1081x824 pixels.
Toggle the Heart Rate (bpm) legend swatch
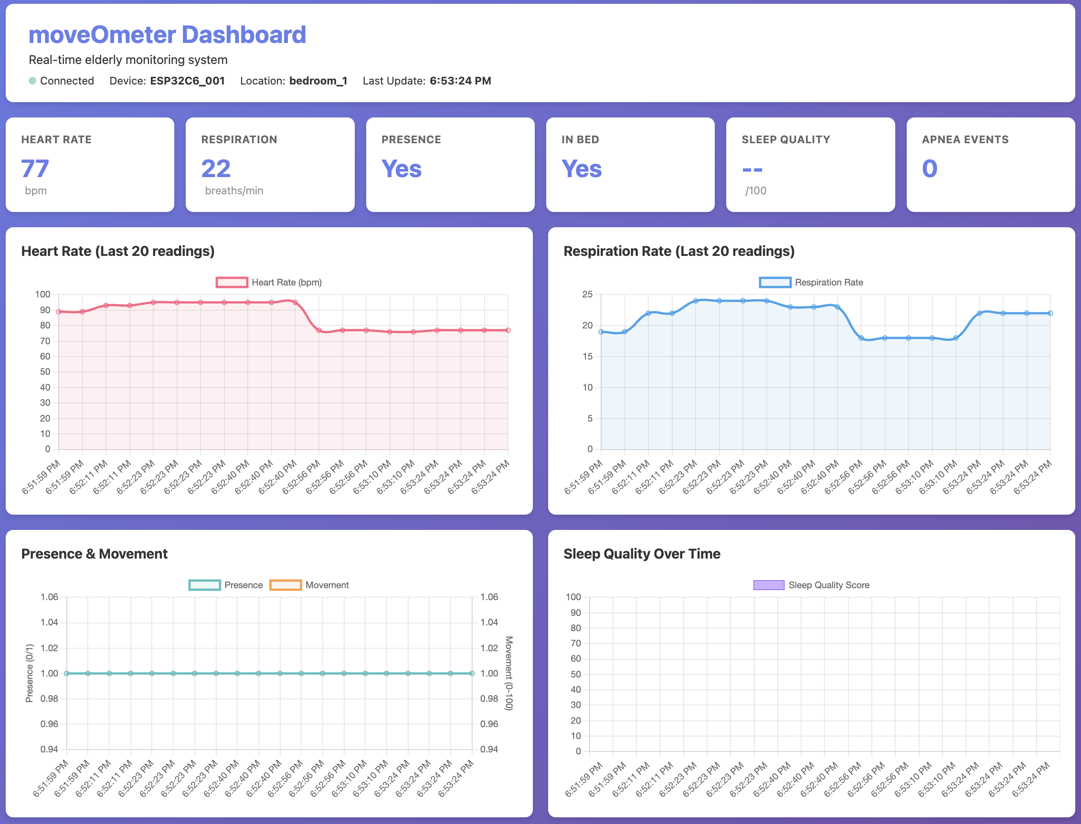(232, 283)
